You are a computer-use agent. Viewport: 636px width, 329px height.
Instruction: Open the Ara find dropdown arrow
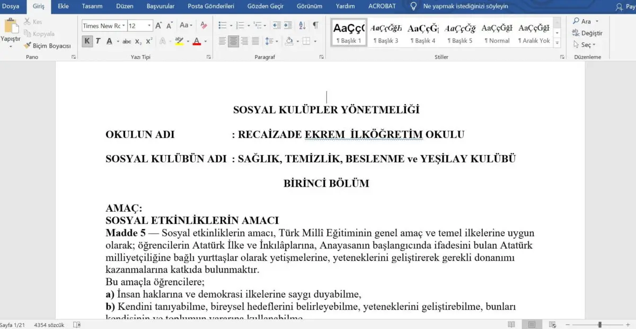[597, 21]
